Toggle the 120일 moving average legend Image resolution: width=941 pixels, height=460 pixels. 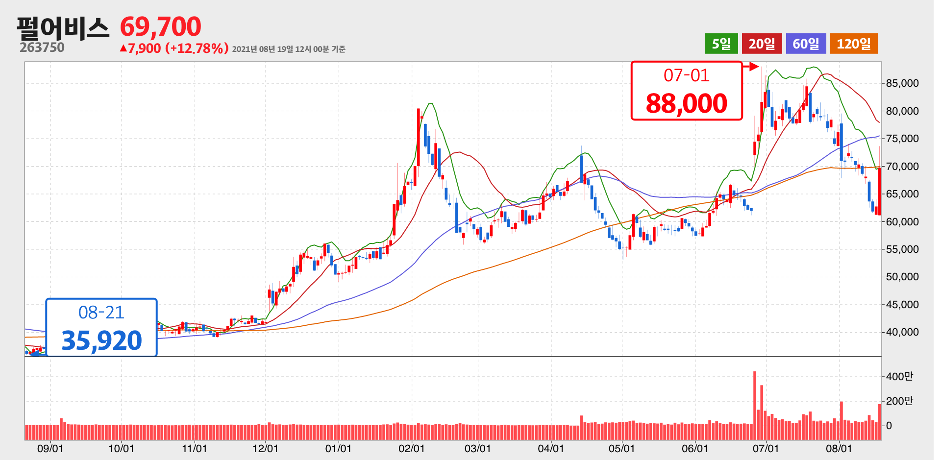854,44
